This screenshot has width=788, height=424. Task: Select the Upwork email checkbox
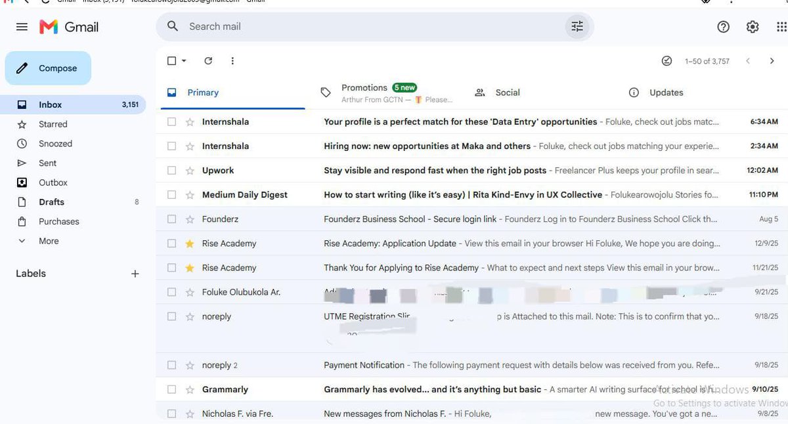pos(171,171)
